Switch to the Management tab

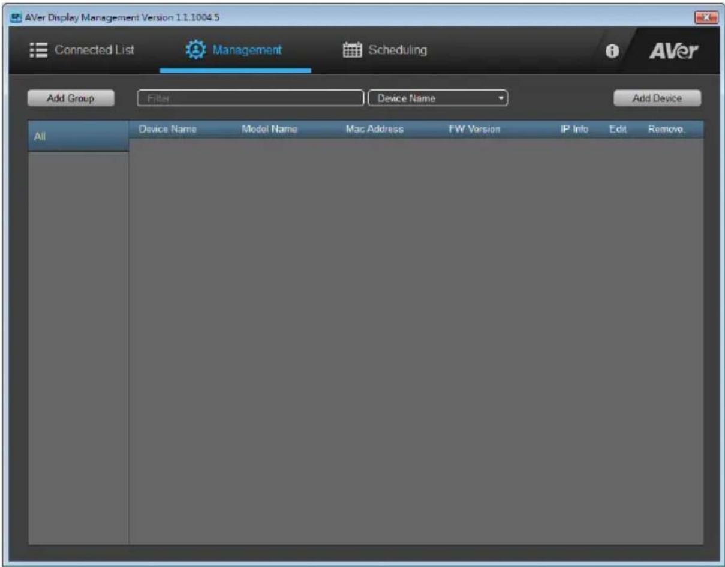click(x=234, y=50)
